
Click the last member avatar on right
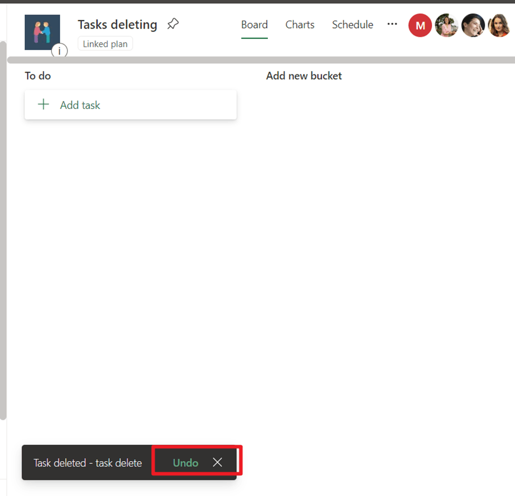499,25
